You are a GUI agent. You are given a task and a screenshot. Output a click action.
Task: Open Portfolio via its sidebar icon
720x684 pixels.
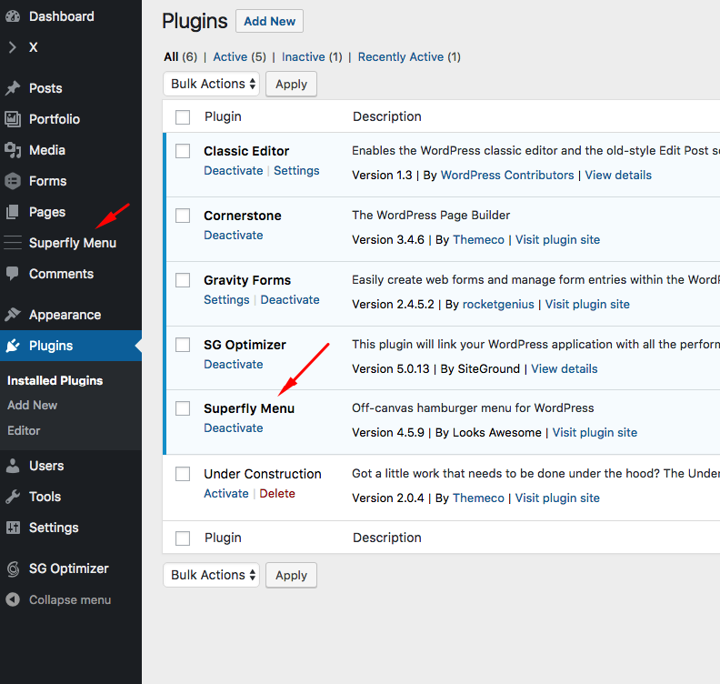point(13,119)
